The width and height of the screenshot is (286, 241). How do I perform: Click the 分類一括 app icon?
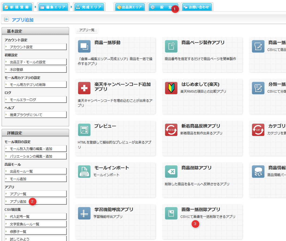point(258,88)
